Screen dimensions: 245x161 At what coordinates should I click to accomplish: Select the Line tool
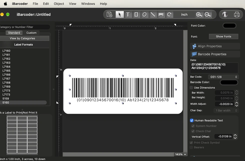point(153,14)
